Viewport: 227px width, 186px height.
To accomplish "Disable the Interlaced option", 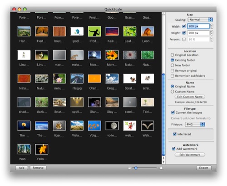I will pyautogui.click(x=175, y=134).
